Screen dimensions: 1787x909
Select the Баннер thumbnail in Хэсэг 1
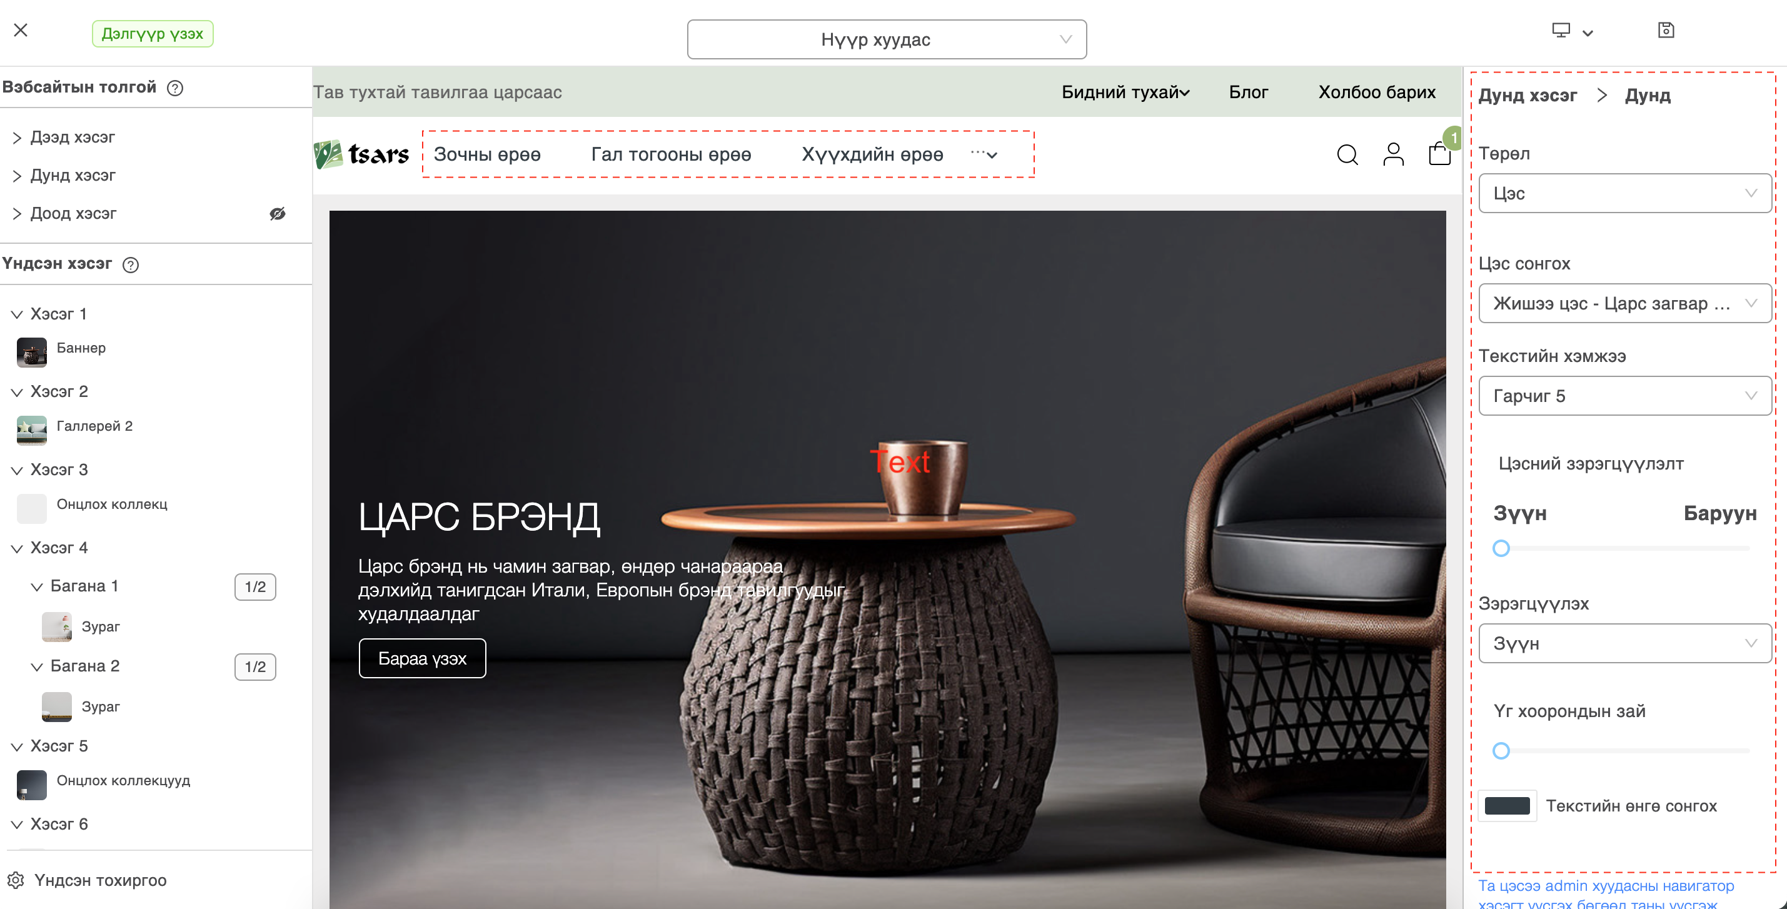tap(32, 351)
